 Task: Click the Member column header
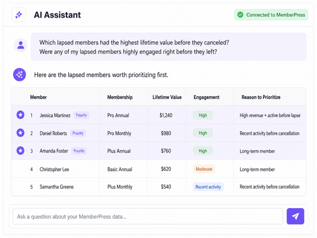[38, 97]
